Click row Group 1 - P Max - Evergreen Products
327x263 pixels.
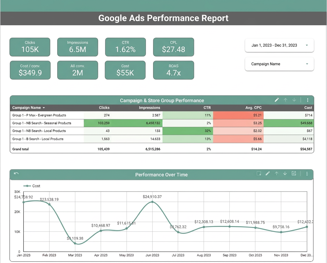(162, 115)
